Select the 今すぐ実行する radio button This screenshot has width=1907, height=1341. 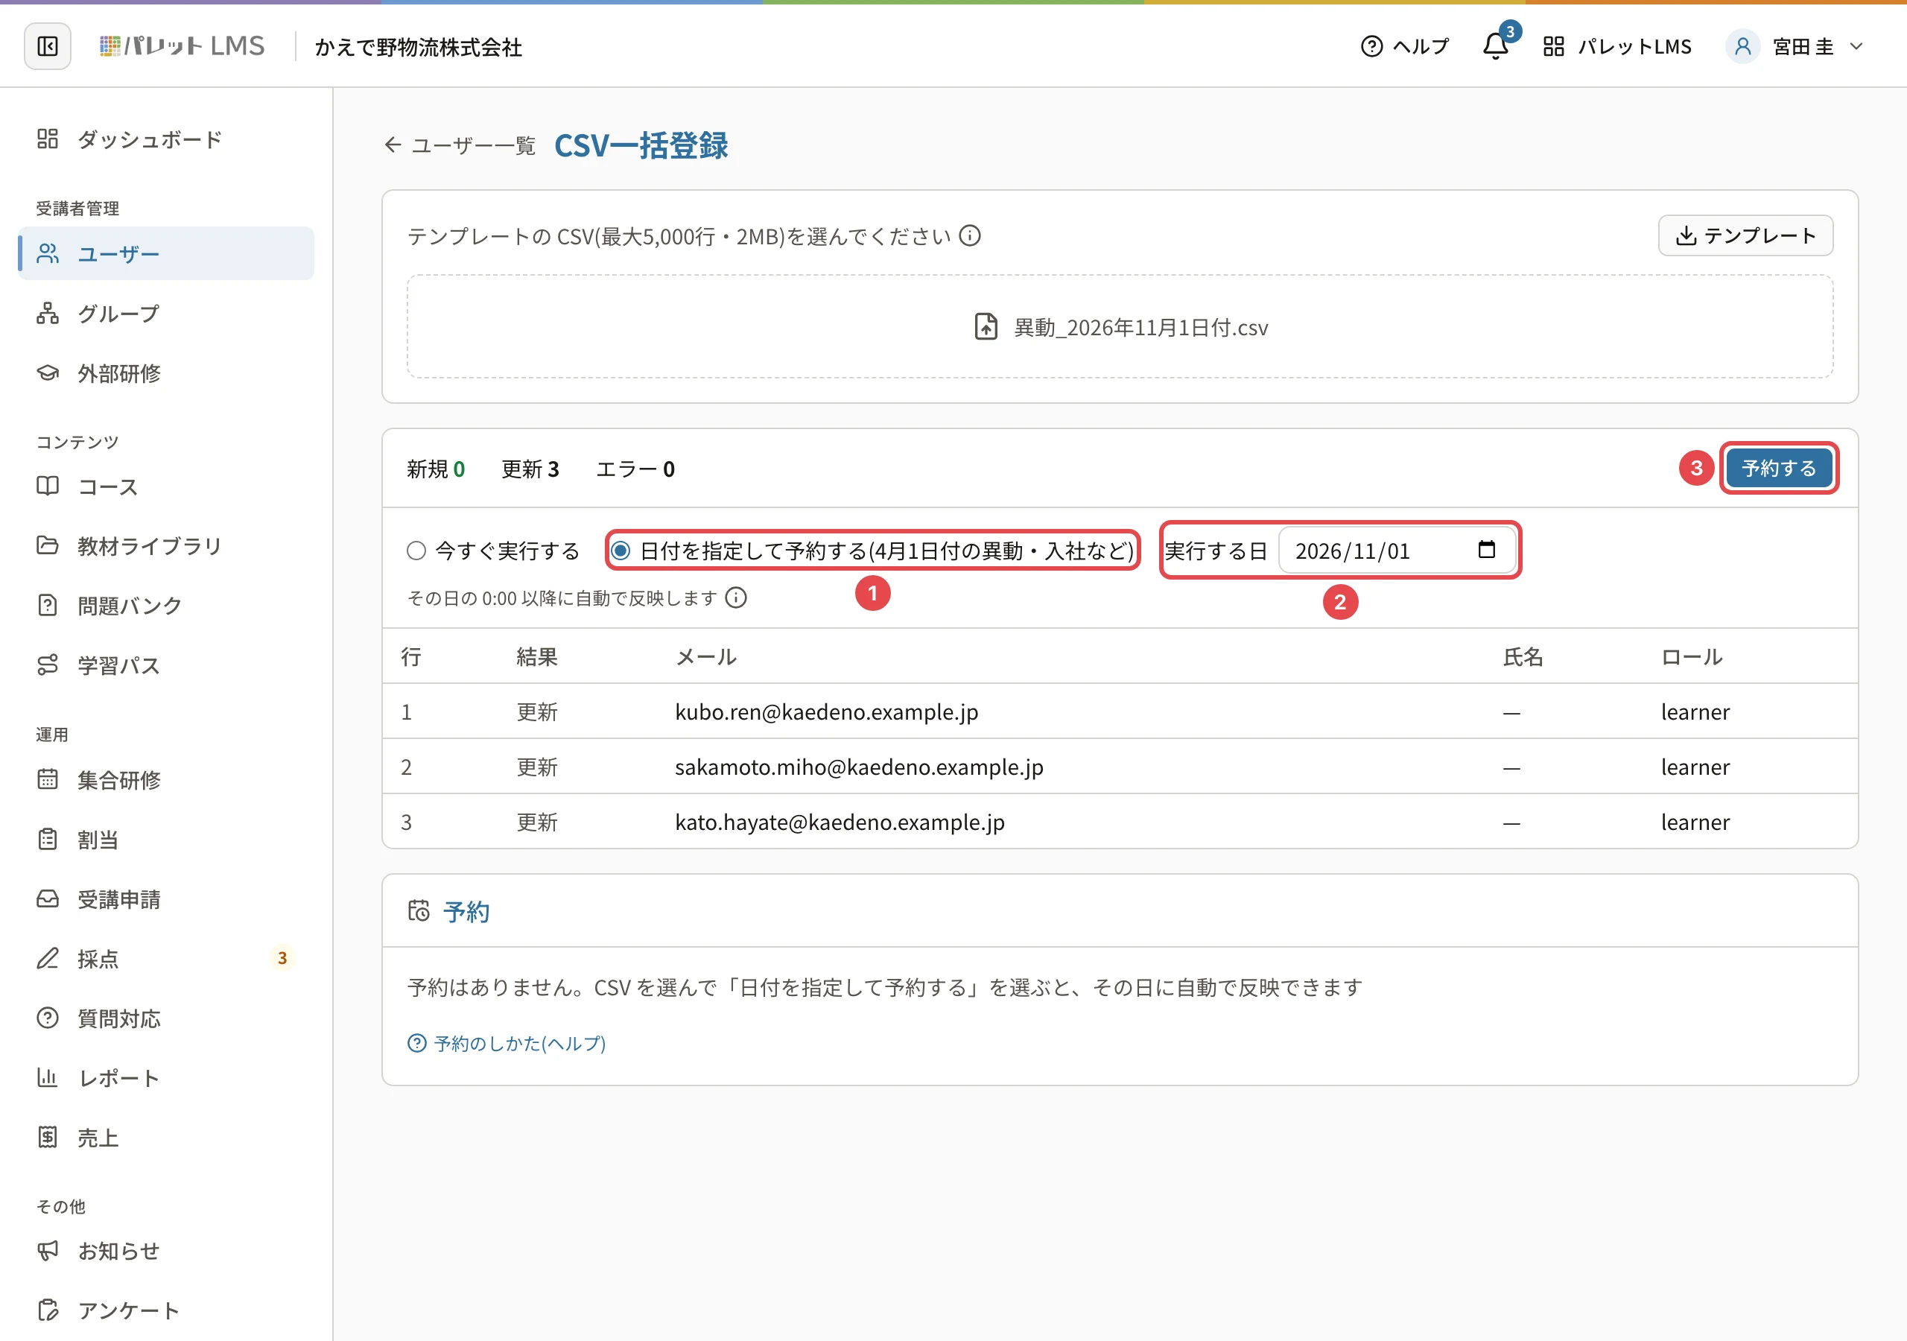416,551
